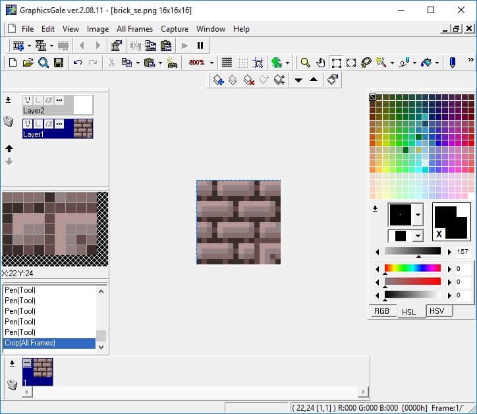Viewport: 477px width, 414px height.
Task: Open the primary color dropdown arrow
Action: (418, 215)
